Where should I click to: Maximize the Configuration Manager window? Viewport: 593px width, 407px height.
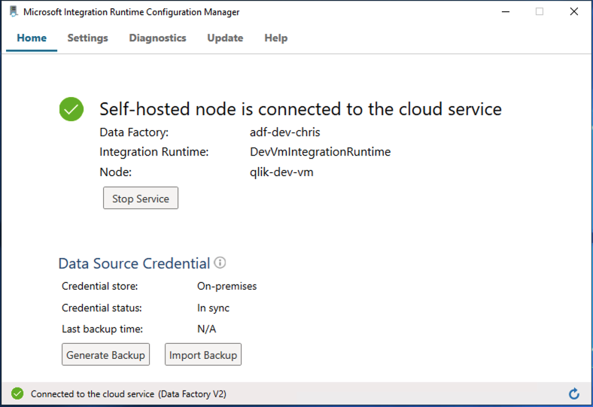pos(540,12)
